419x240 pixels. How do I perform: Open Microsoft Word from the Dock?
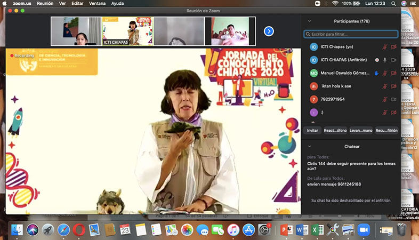(302, 230)
